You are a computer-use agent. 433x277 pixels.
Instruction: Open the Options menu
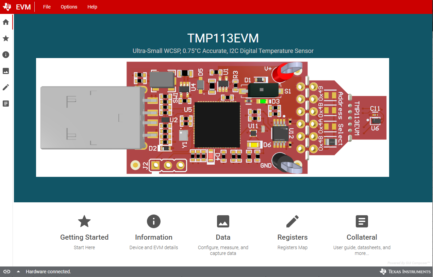point(69,6)
